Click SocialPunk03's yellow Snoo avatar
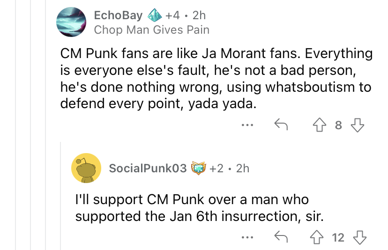This screenshot has height=250, width=388. click(86, 168)
